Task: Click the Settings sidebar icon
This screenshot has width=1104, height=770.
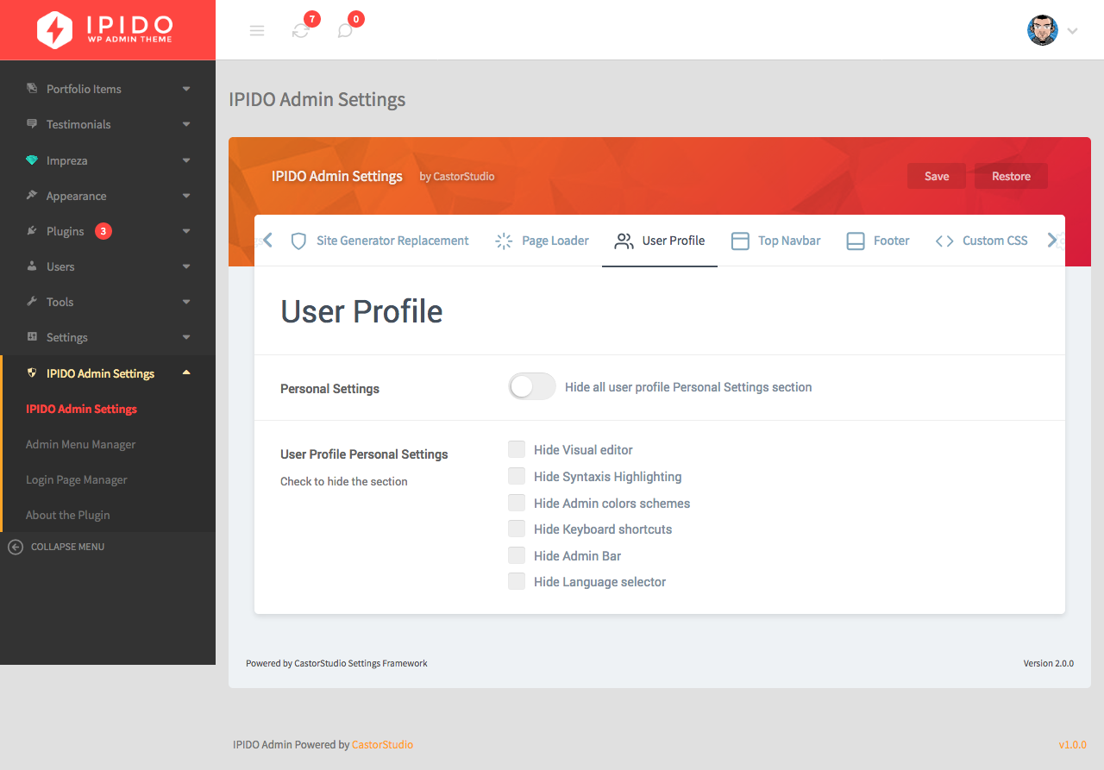Action: pos(32,337)
